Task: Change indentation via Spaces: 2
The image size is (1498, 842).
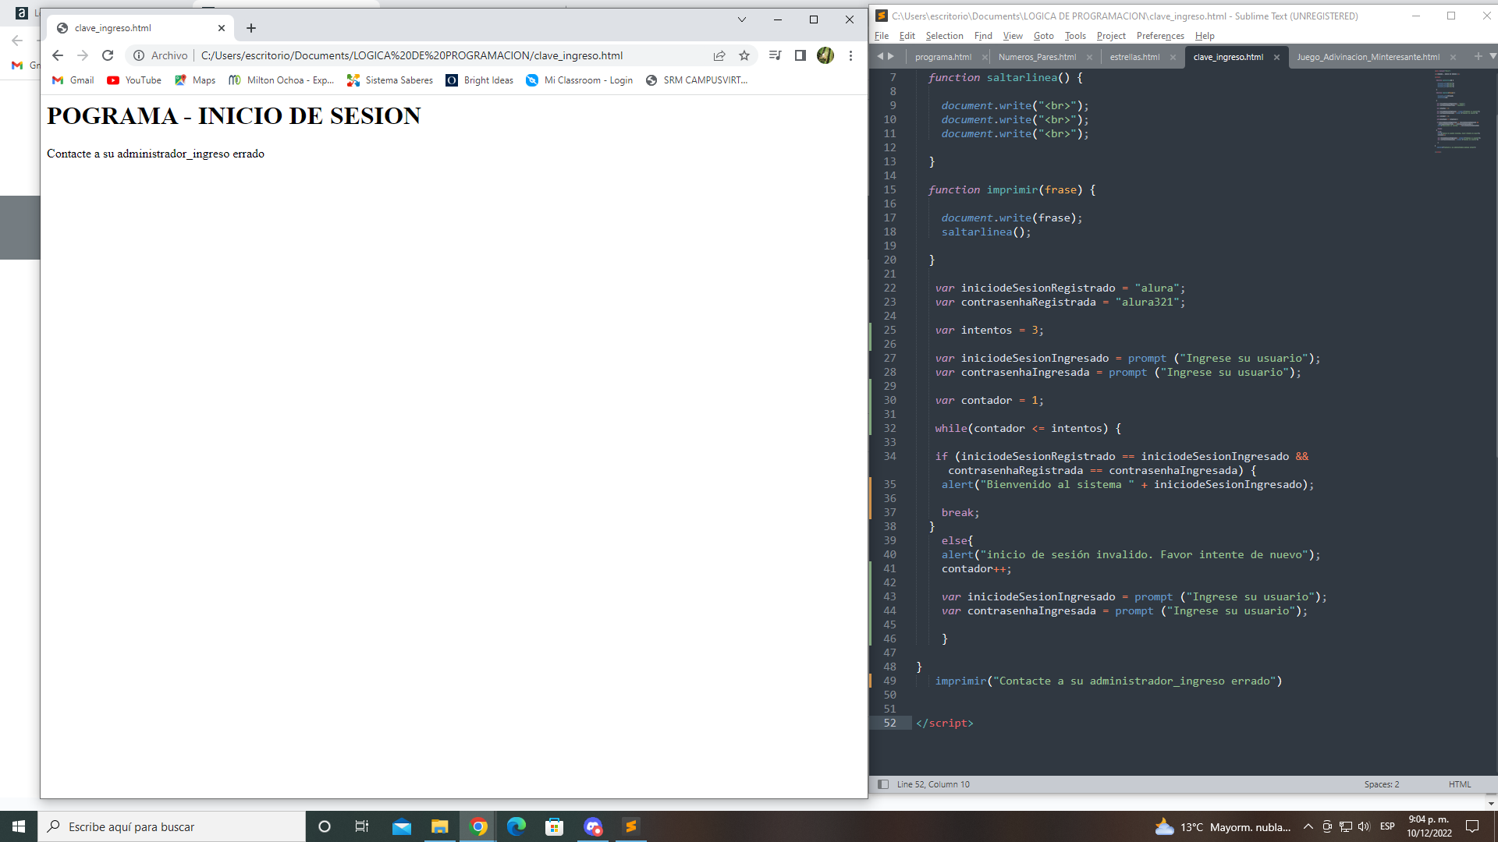Action: (x=1381, y=784)
